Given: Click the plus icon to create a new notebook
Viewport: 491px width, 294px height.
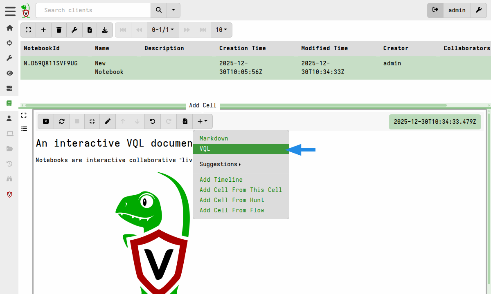Looking at the screenshot, I should click(x=43, y=30).
